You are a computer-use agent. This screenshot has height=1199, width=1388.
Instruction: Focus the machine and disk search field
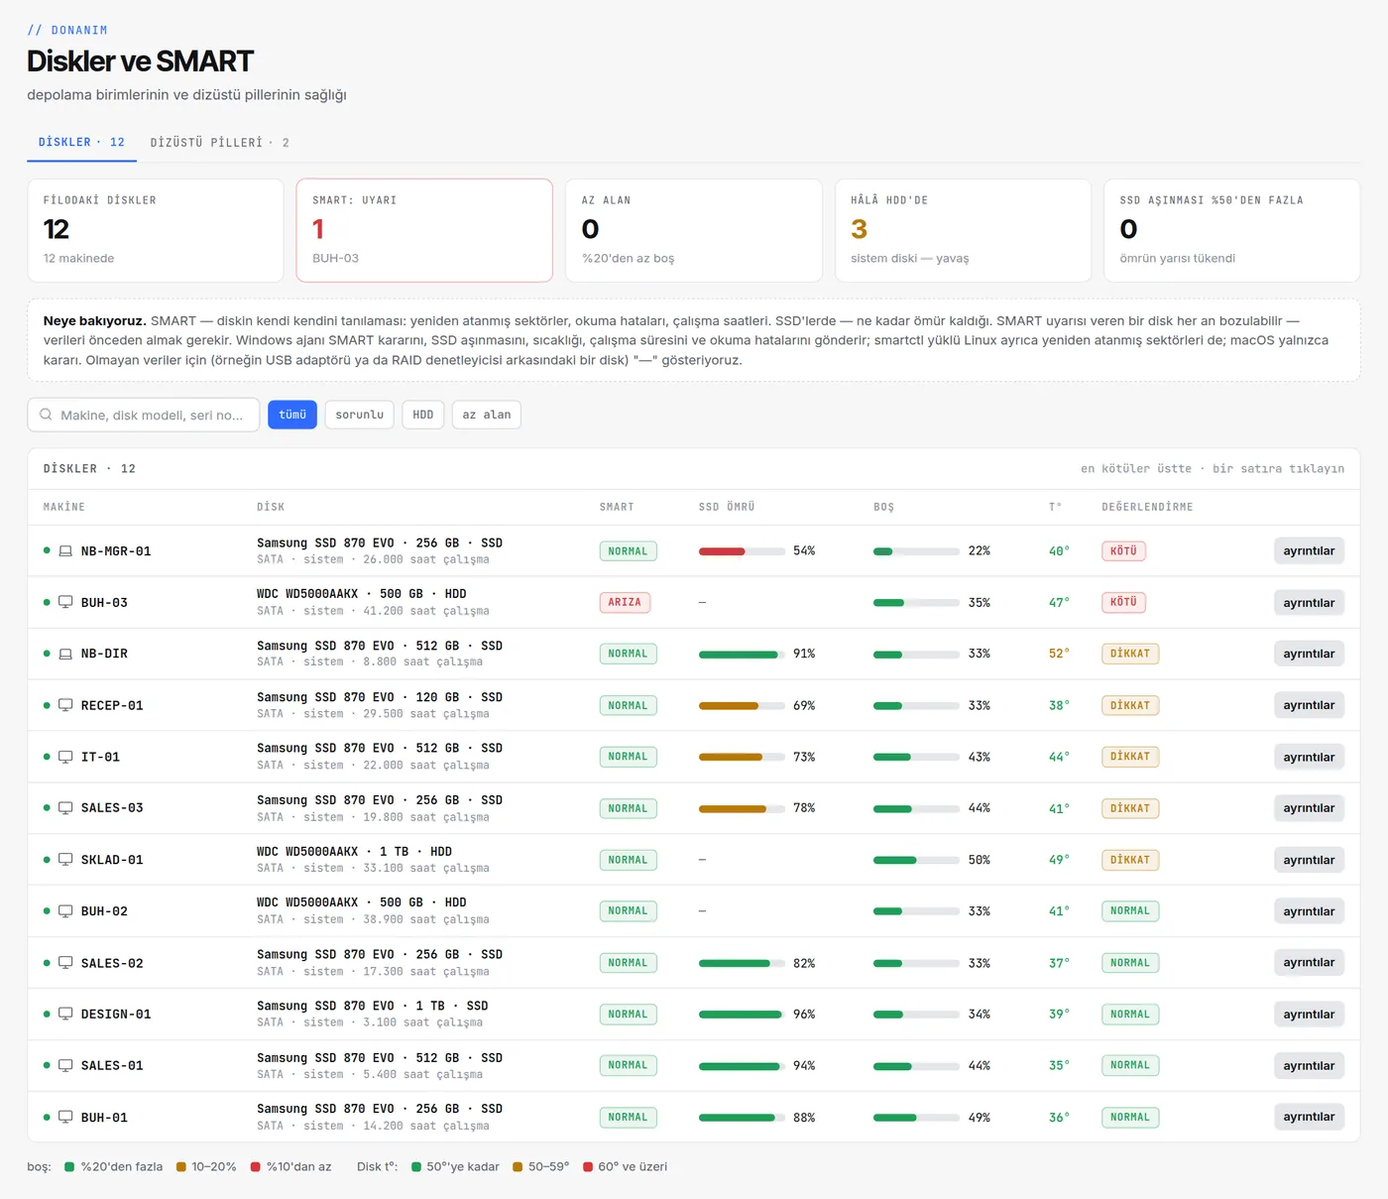144,415
